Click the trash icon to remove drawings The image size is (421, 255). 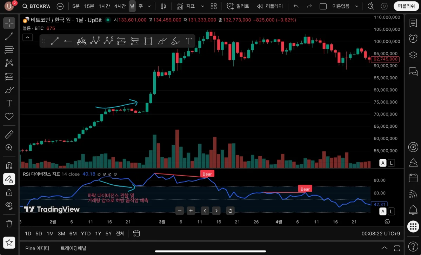(x=9, y=223)
